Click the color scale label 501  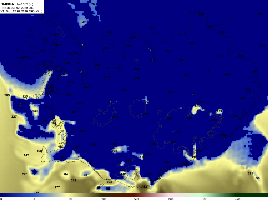click(137, 199)
